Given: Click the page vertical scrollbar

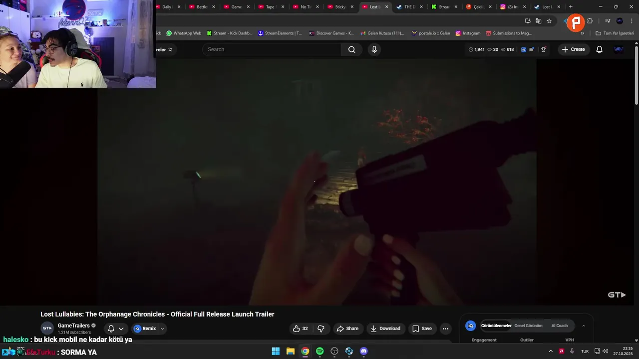Looking at the screenshot, I should point(637,75).
